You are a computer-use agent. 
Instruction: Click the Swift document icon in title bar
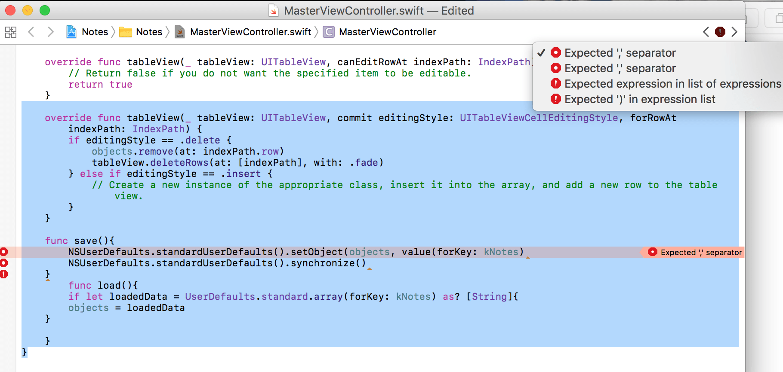tap(274, 11)
